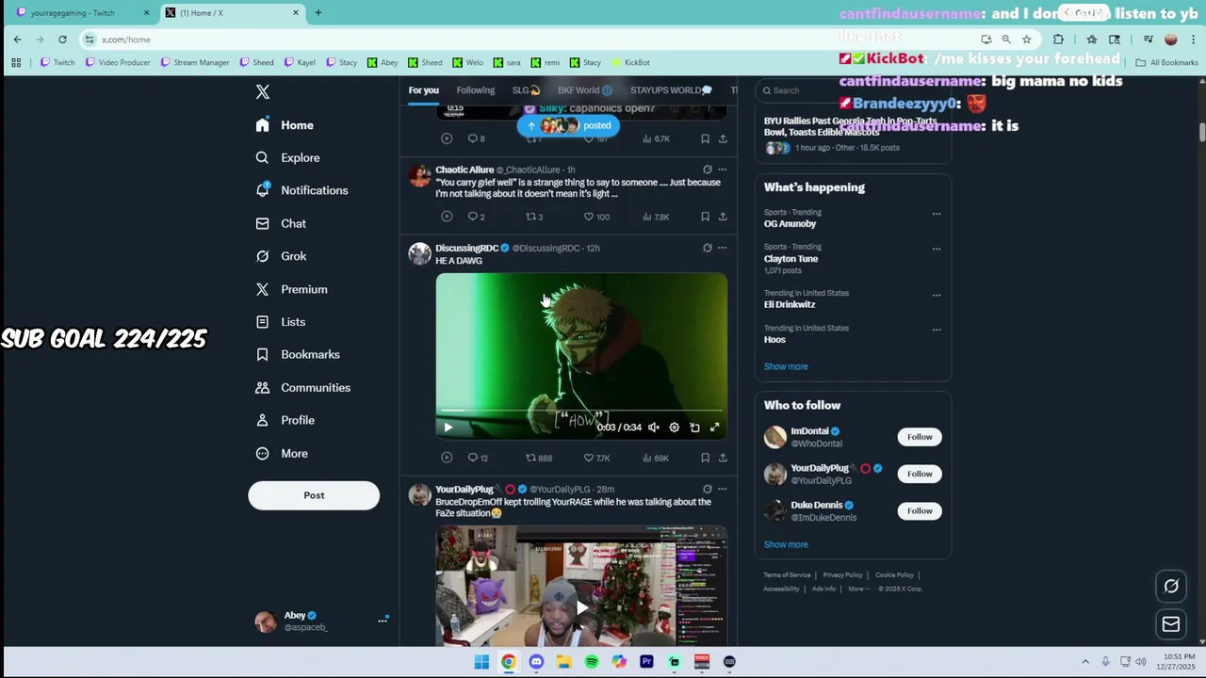Screen dimensions: 1206x678
Task: Open floating Grok button
Action: (1171, 586)
